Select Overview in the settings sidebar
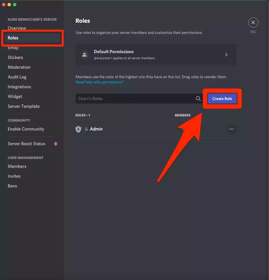The height and width of the screenshot is (280, 269). (x=17, y=28)
